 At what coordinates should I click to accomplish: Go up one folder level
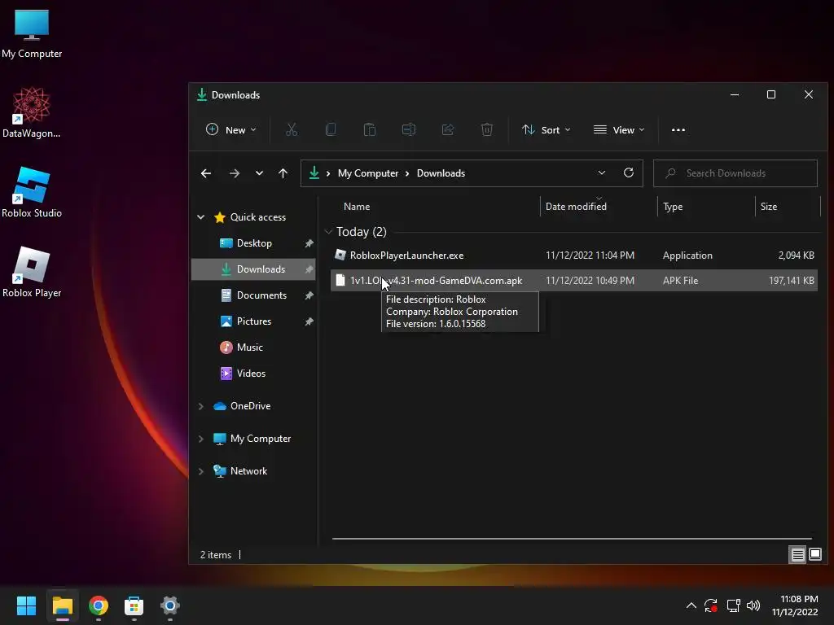pyautogui.click(x=283, y=173)
